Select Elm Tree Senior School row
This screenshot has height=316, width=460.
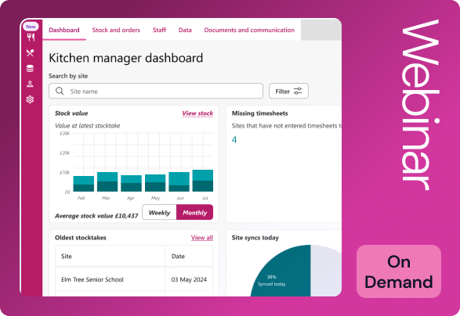pos(134,279)
